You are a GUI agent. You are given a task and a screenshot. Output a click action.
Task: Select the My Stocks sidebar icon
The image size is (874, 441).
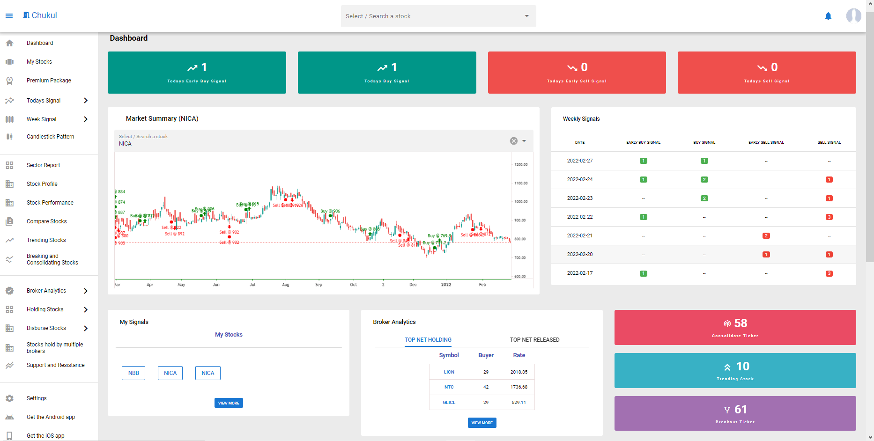10,61
